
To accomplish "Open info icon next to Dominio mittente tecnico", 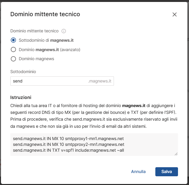I will 64,31.
